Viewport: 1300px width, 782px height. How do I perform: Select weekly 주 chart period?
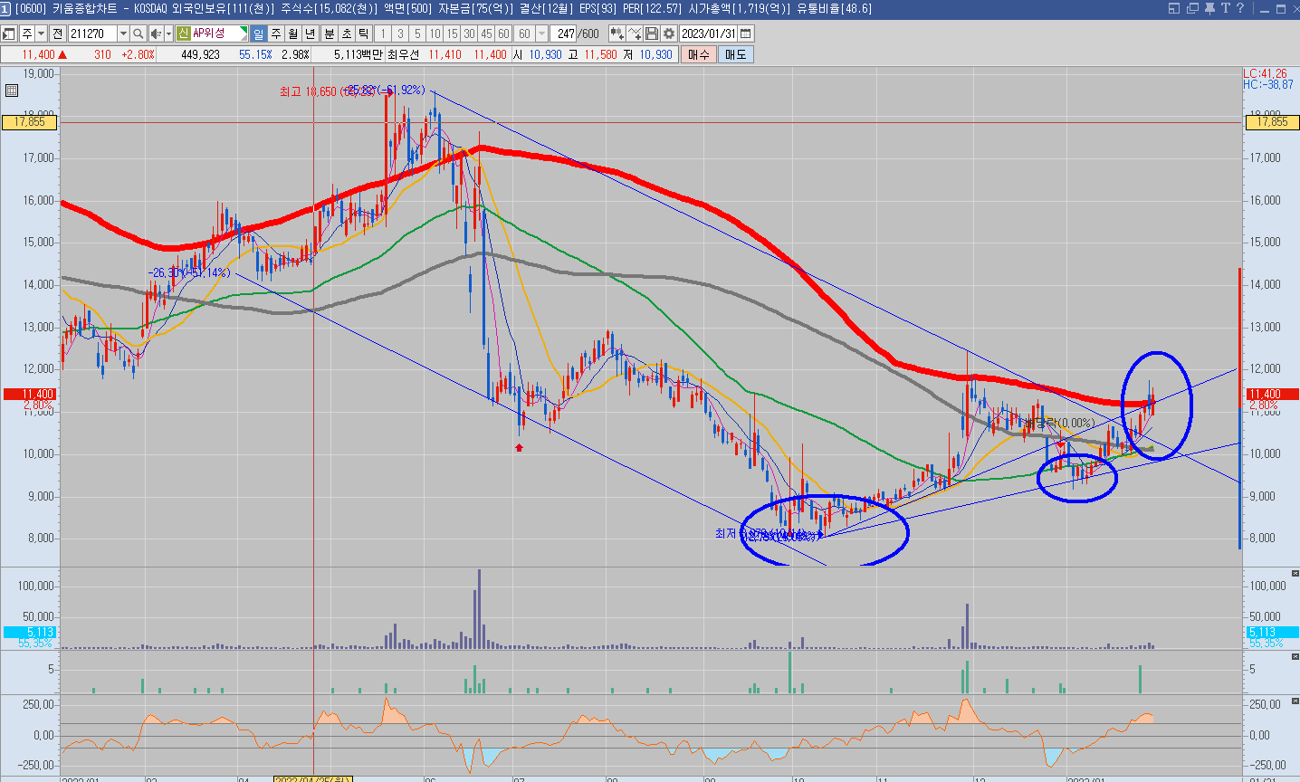click(x=276, y=33)
